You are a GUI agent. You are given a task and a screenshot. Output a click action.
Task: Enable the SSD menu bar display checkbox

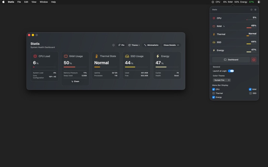[x=250, y=93]
